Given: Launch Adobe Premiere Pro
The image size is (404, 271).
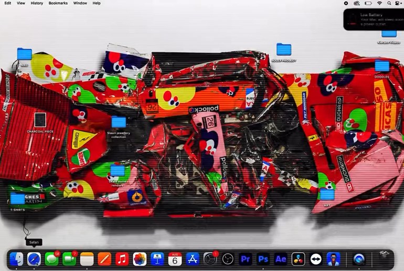Looking at the screenshot, I should [x=246, y=259].
